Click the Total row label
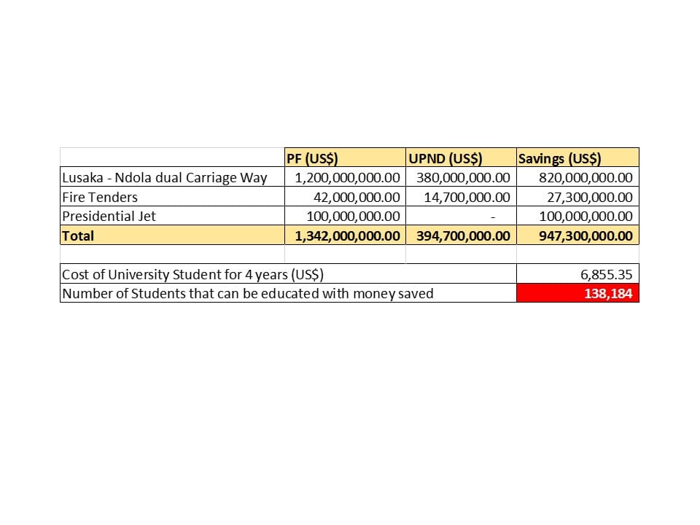Screen dimensions: 700x525 78,236
